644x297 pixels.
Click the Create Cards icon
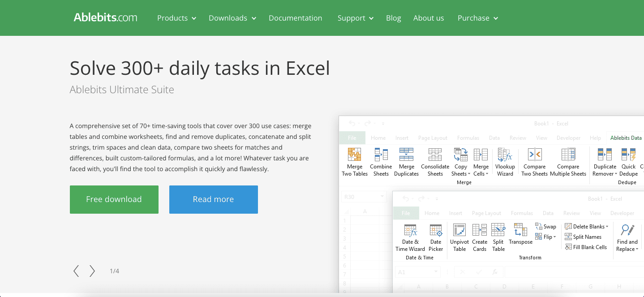coord(480,238)
